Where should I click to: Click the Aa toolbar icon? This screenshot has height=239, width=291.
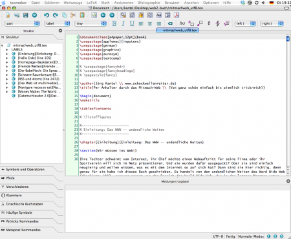159,15
